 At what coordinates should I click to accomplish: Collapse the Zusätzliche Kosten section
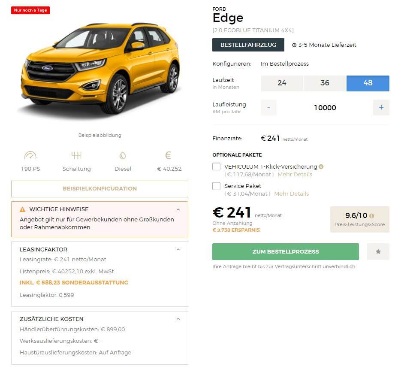click(x=178, y=319)
